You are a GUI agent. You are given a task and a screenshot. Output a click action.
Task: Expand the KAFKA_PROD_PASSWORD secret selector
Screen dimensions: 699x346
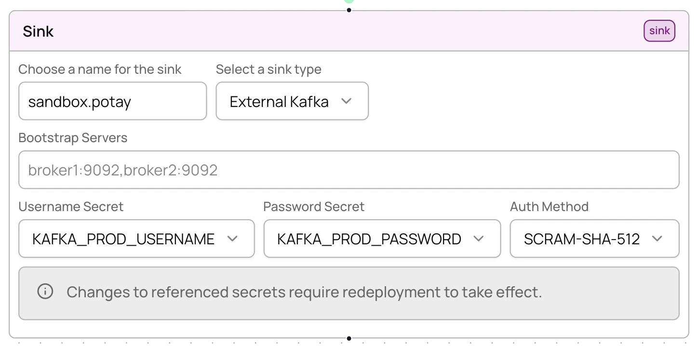(382, 239)
